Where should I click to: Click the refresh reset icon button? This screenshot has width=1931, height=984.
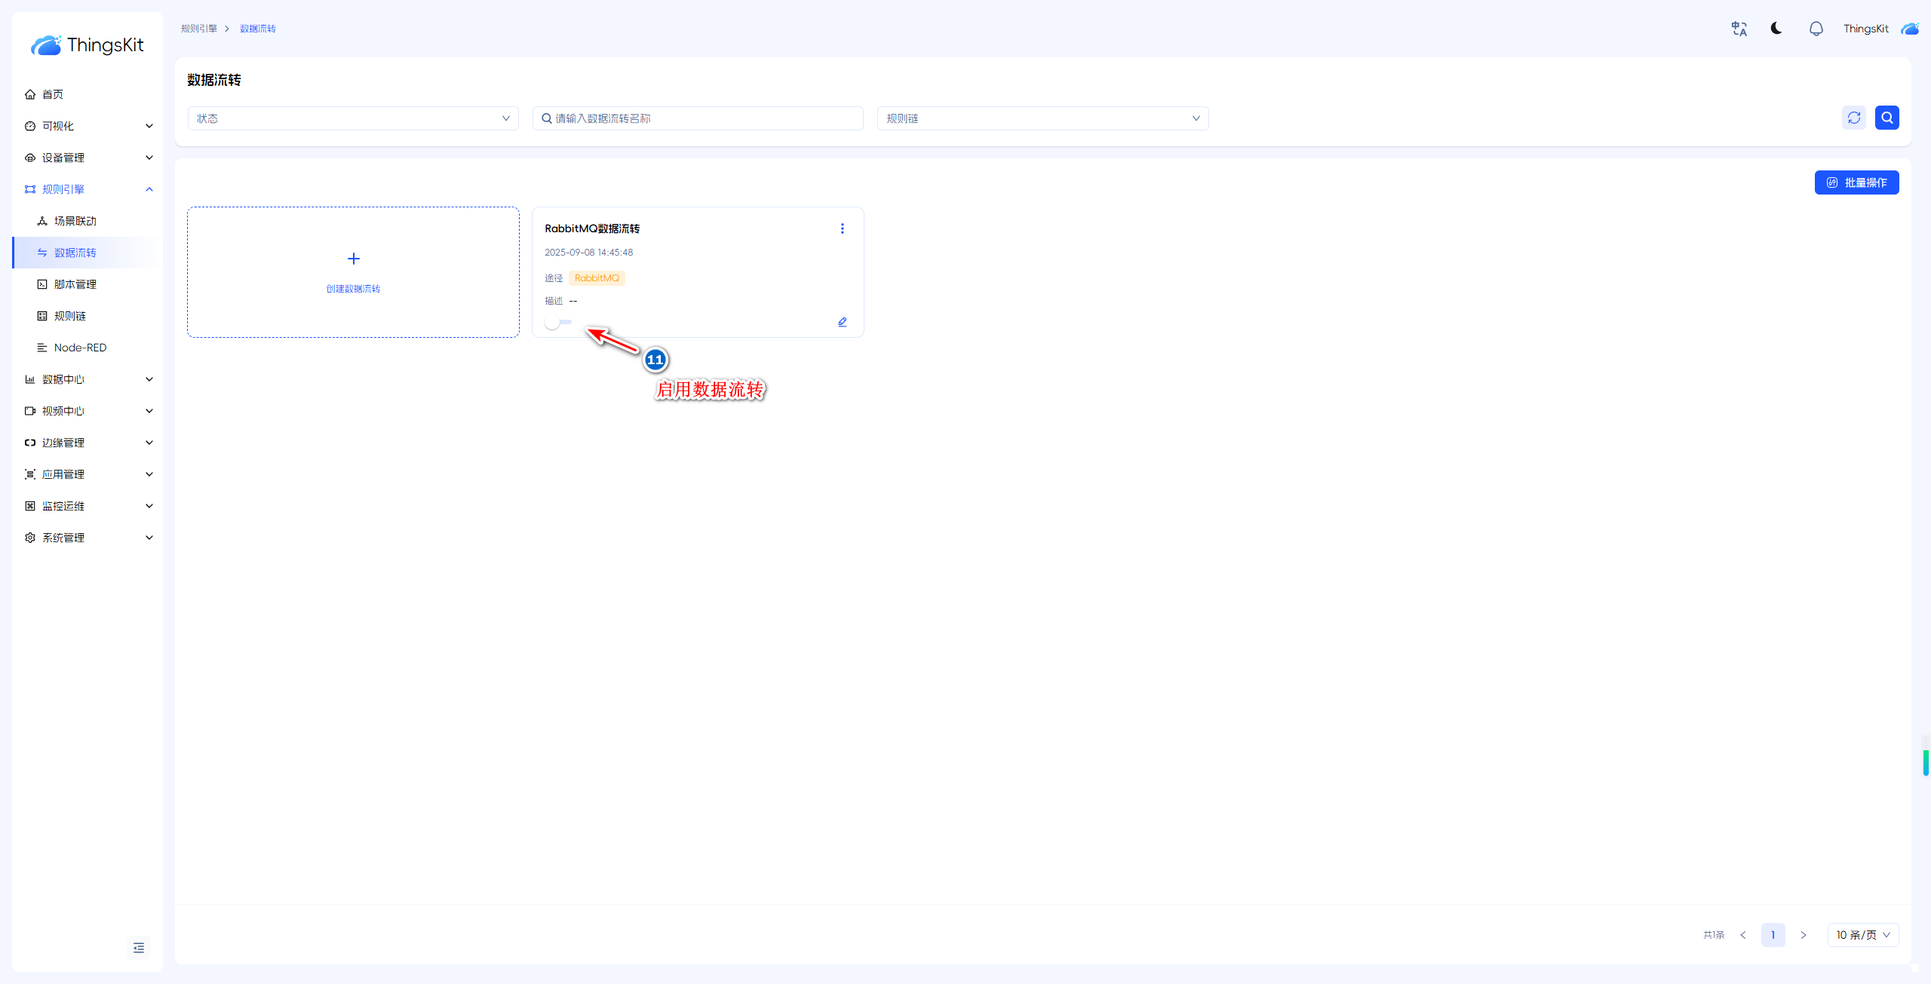click(x=1853, y=118)
